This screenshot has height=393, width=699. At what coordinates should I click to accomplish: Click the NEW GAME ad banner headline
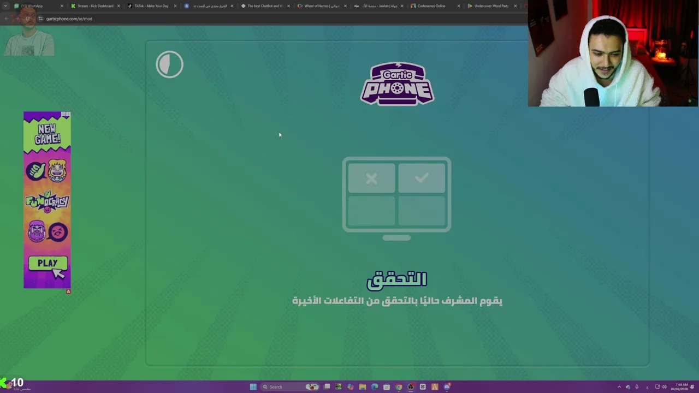click(x=47, y=134)
